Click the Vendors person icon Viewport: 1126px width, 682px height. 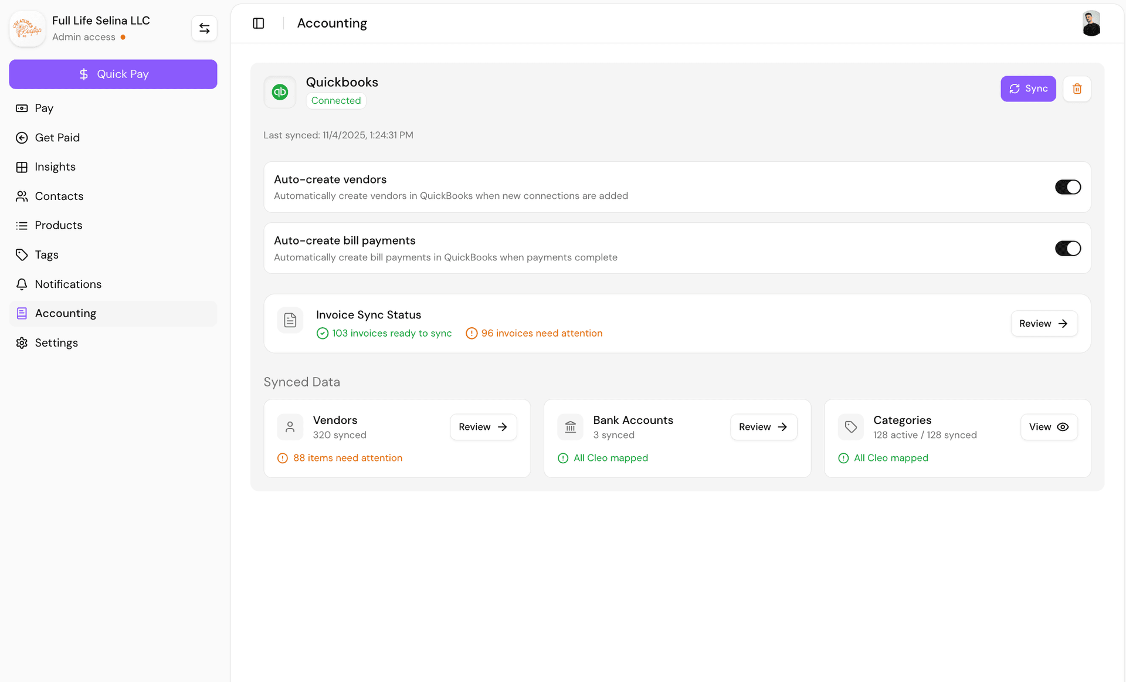click(x=290, y=426)
